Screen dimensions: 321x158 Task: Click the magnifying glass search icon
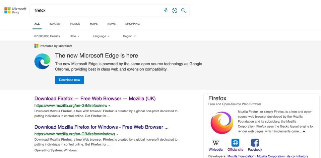[183, 10]
